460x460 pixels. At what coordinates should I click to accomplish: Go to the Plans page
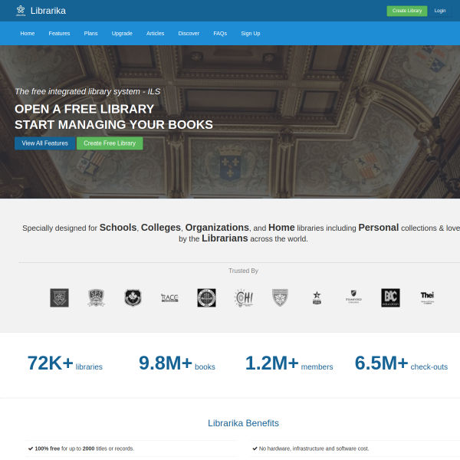click(x=90, y=34)
